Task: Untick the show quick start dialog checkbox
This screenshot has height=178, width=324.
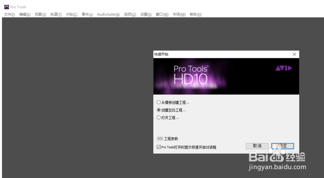Action: [x=159, y=147]
